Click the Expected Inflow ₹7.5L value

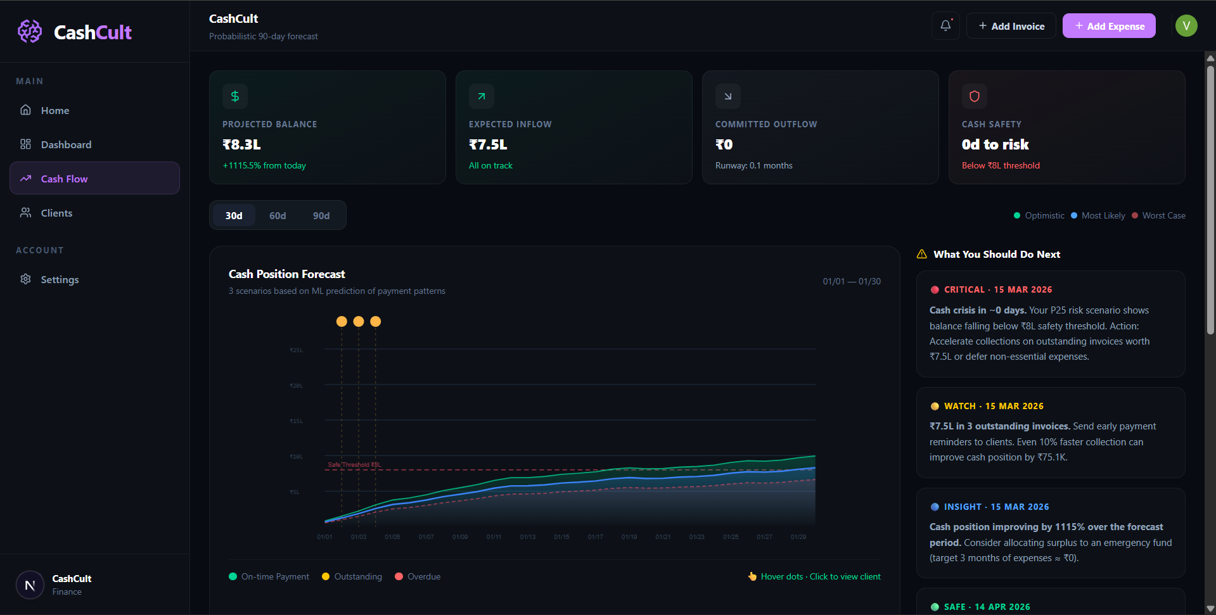[488, 144]
